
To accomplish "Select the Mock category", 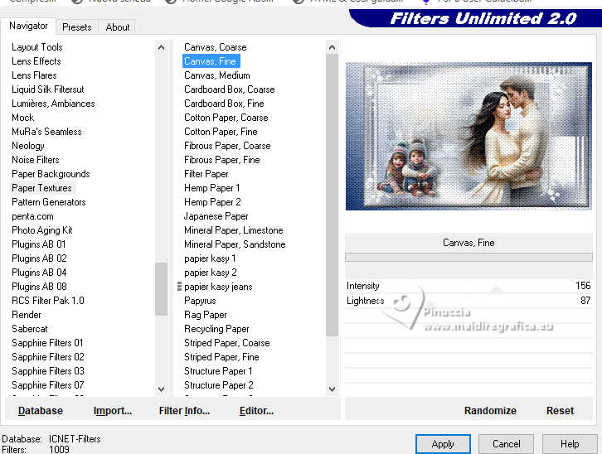I will [22, 118].
